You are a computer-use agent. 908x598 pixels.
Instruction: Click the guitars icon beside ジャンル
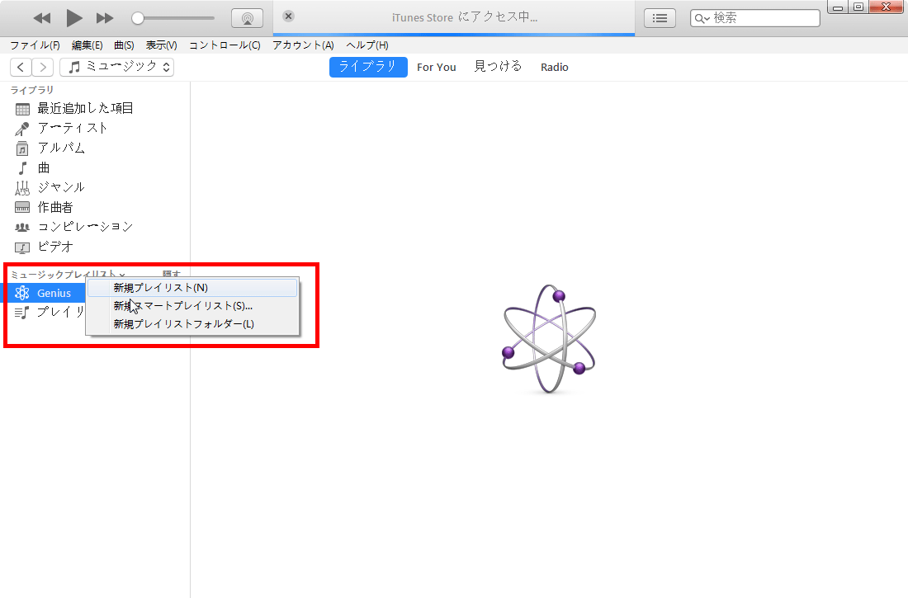pos(22,188)
